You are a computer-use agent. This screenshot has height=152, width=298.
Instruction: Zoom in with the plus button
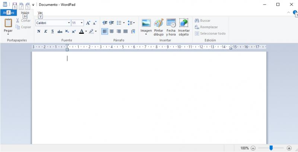click(289, 148)
